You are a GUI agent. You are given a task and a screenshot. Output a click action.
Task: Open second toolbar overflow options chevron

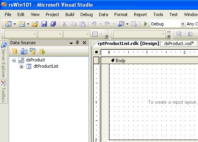click(169, 34)
